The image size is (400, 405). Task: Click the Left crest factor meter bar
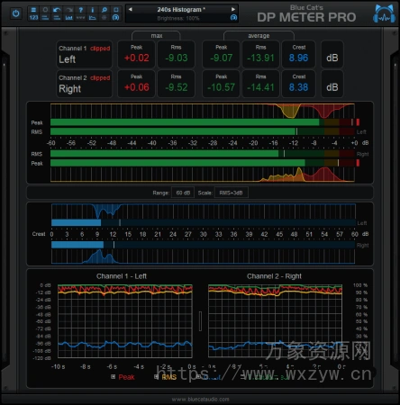(x=204, y=222)
